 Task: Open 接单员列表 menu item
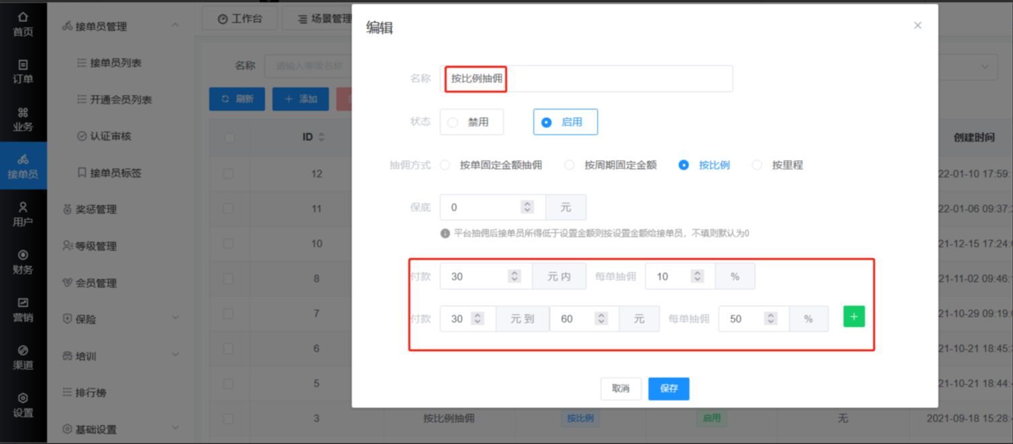pyautogui.click(x=116, y=63)
